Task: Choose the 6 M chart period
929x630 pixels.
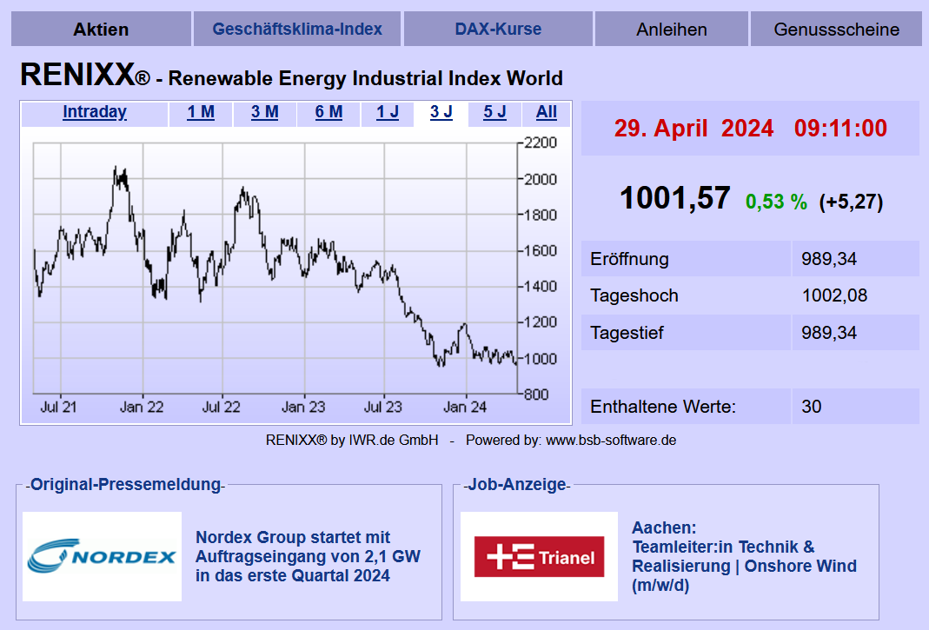Action: tap(328, 112)
